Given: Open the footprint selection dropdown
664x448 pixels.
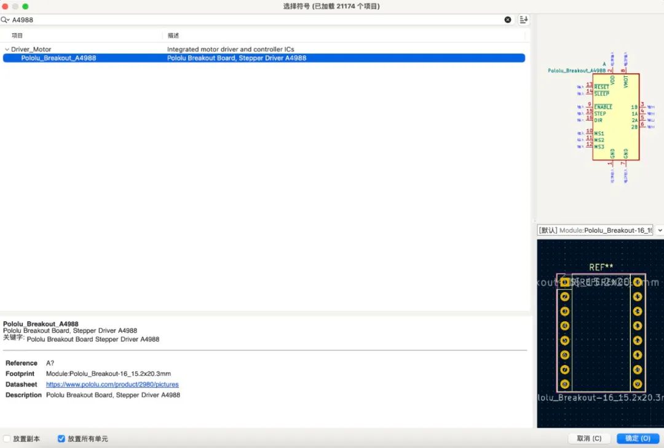Looking at the screenshot, I should pyautogui.click(x=595, y=230).
